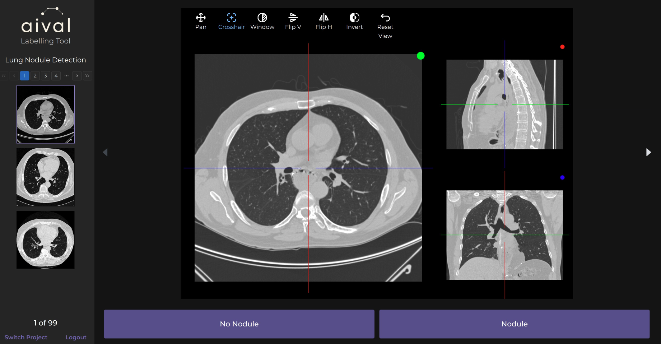Screen dimensions: 661x344
Task: Click inside the coronal CT view
Action: click(504, 235)
